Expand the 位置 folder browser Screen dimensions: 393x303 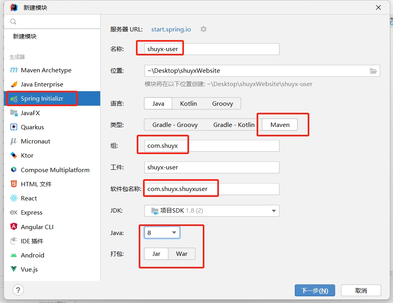(373, 71)
